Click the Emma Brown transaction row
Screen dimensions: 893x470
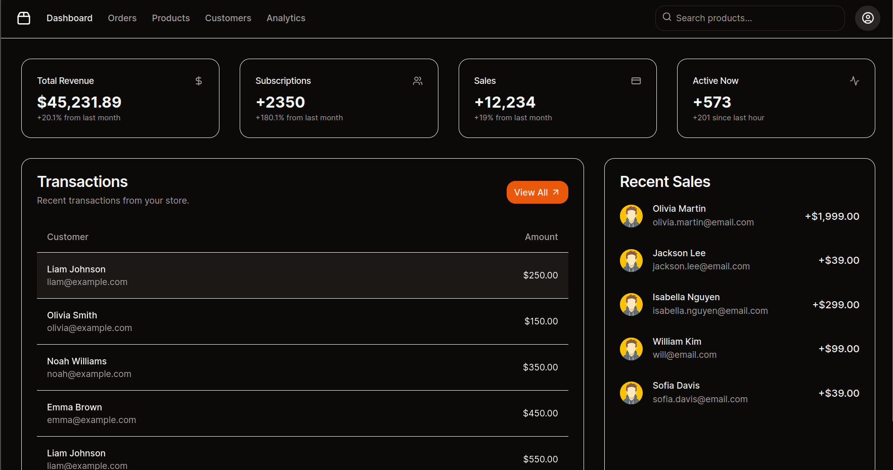click(302, 413)
